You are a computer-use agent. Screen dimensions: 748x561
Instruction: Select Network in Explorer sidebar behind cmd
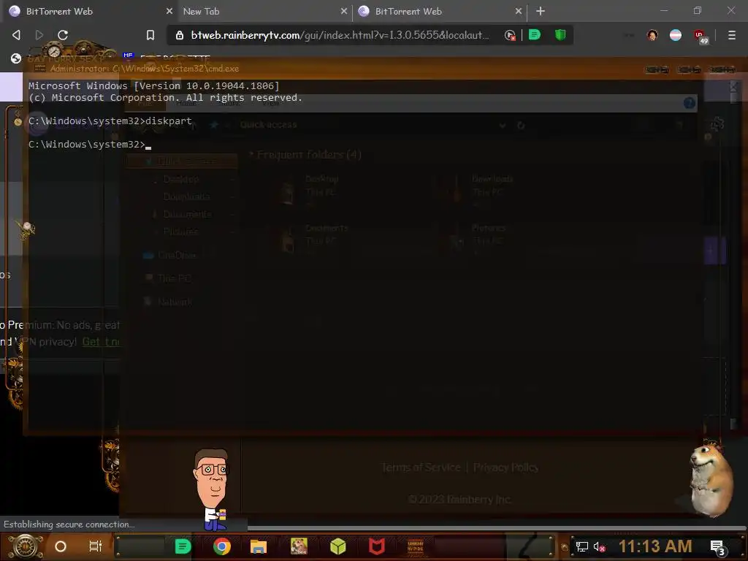coord(175,302)
